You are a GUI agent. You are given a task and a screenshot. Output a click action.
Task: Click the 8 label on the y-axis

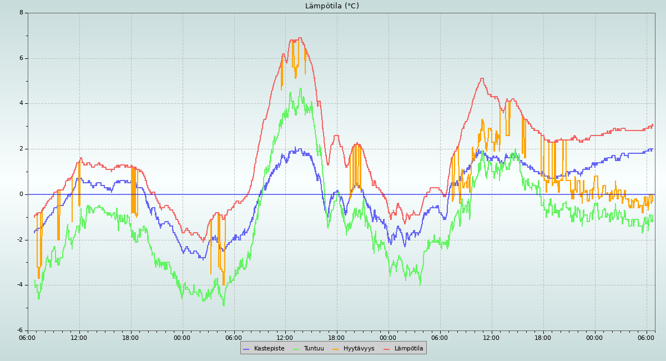coord(21,13)
